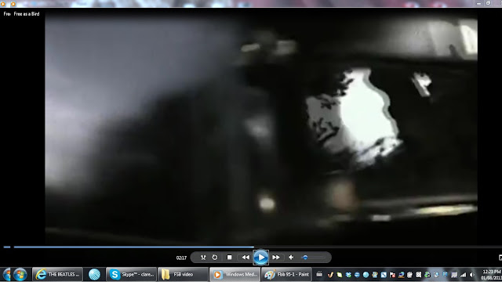The height and width of the screenshot is (292, 502).
Task: Switch to THE BEATLES Internet Explorer window
Action: click(x=57, y=275)
